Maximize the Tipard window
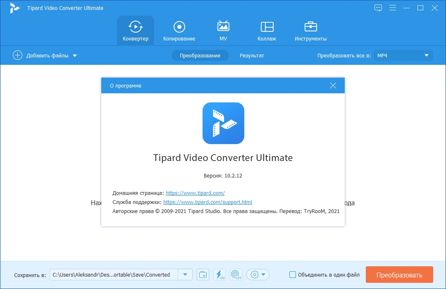The height and width of the screenshot is (289, 446). pyautogui.click(x=420, y=8)
